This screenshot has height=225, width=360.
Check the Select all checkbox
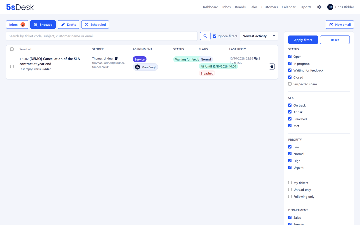[12, 49]
